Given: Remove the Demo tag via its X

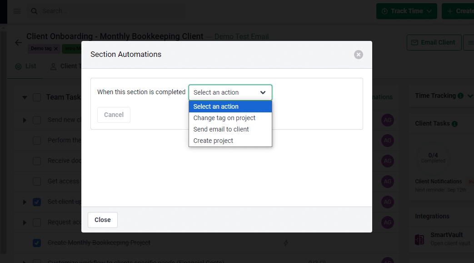Looking at the screenshot, I should pos(56,49).
